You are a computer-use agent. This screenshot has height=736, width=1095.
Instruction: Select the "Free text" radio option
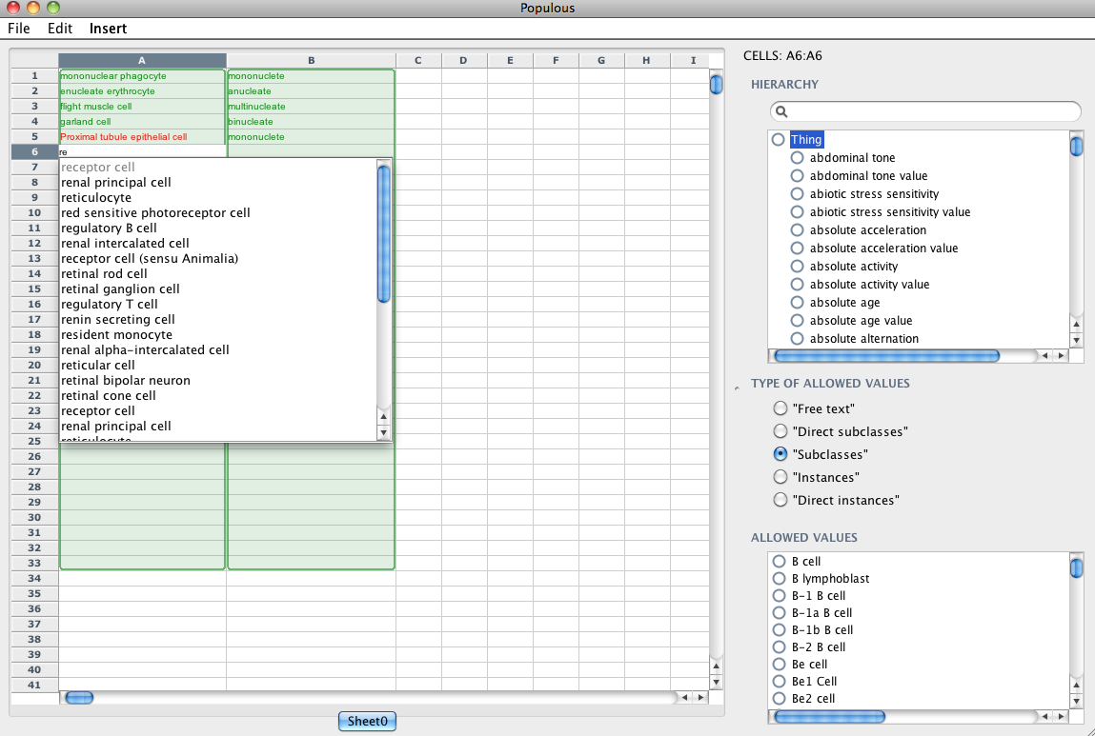pyautogui.click(x=781, y=408)
